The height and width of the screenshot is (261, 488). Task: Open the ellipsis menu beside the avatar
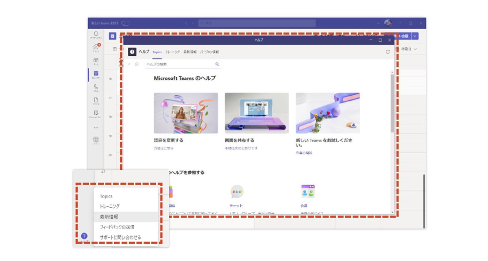tap(379, 23)
